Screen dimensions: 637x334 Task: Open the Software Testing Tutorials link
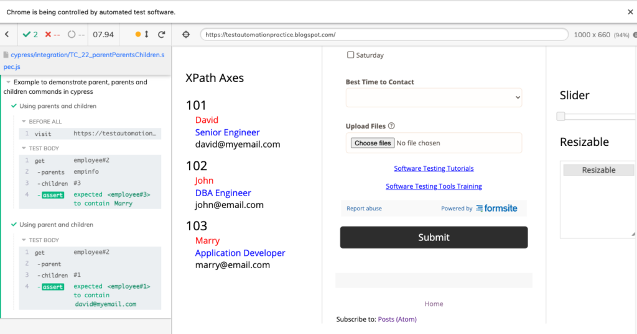tap(434, 168)
